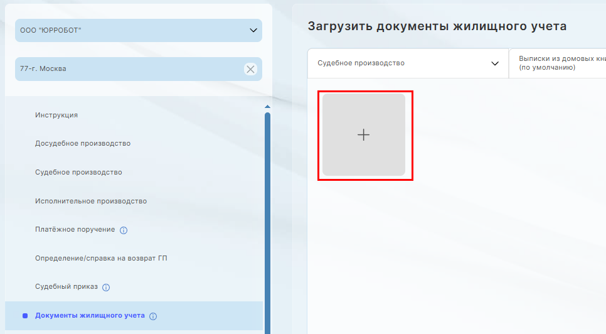Go to Досудебное производство section

click(x=83, y=143)
